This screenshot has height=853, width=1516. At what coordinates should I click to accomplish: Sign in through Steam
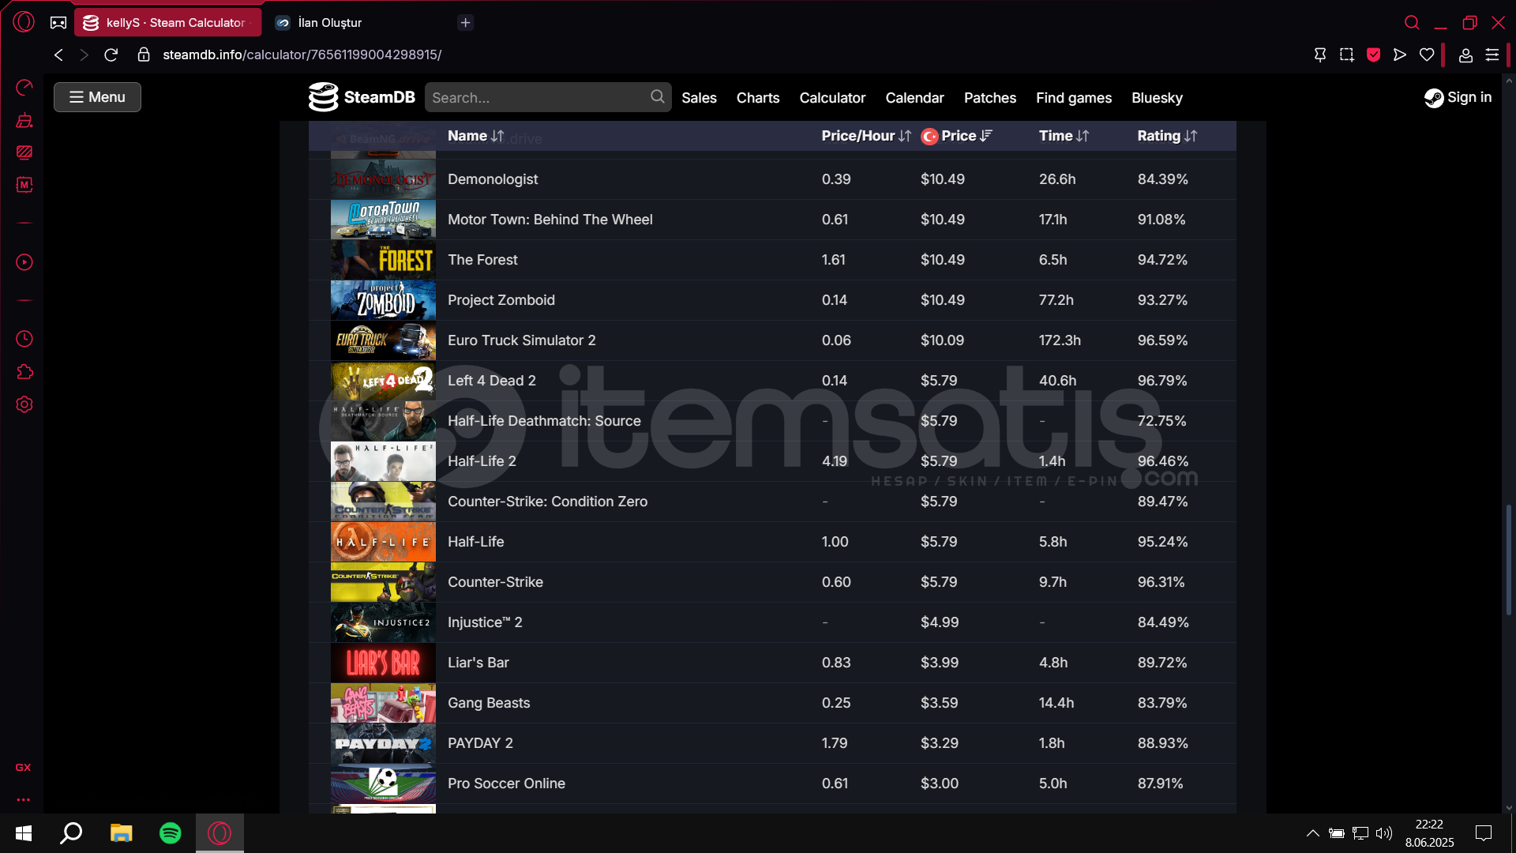1458,97
